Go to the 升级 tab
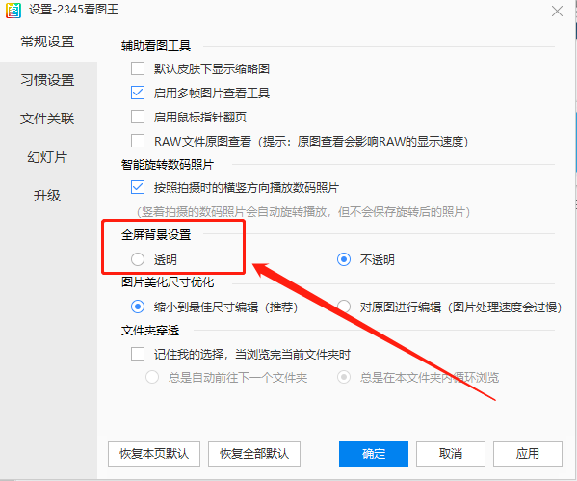 [47, 196]
